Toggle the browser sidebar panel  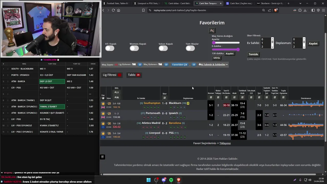point(313,10)
